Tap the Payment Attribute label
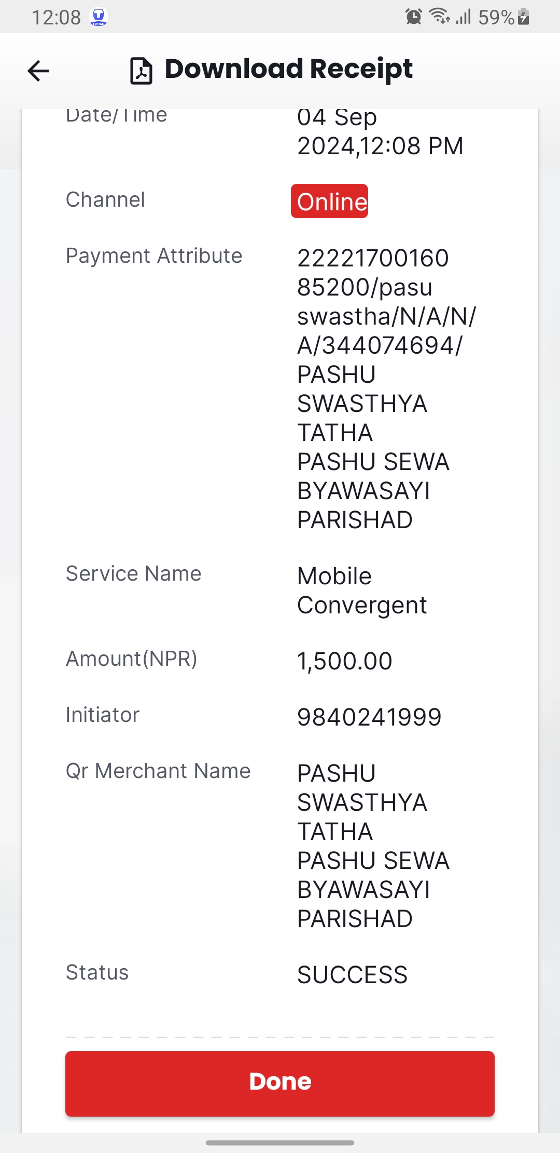Viewport: 560px width, 1153px height. pyautogui.click(x=154, y=256)
